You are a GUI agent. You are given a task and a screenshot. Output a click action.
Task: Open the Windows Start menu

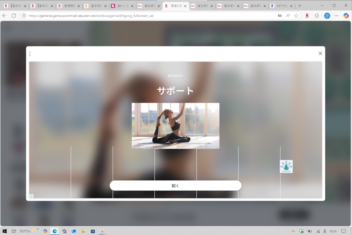4,231
